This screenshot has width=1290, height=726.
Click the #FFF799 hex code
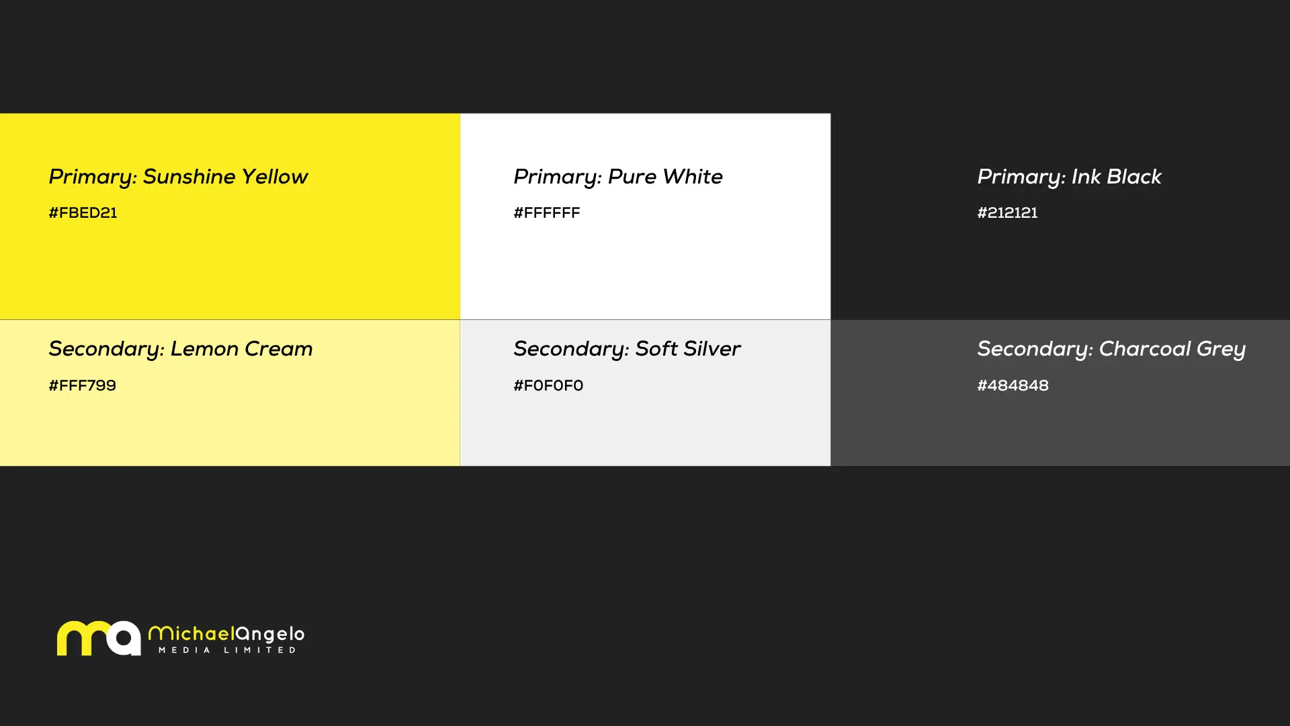[x=82, y=386]
